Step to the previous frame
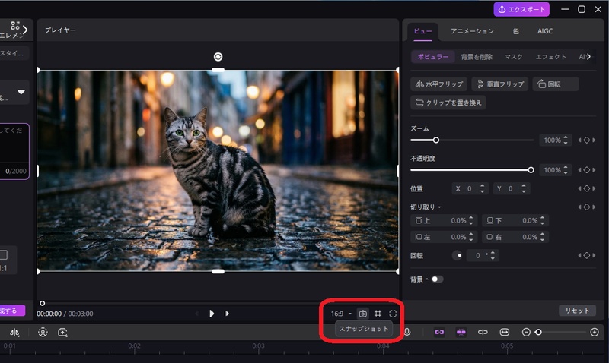Image resolution: width=609 pixels, height=363 pixels. tap(197, 314)
